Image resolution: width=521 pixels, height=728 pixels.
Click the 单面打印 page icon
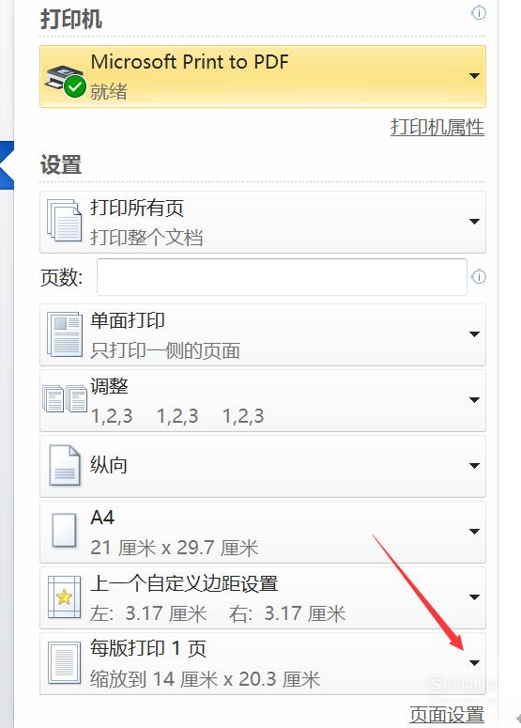click(65, 334)
